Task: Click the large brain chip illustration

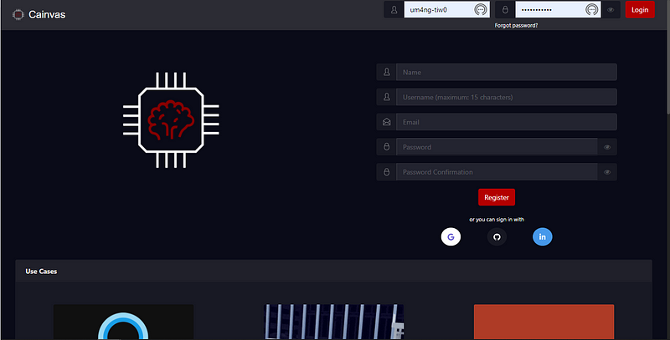Action: (171, 119)
